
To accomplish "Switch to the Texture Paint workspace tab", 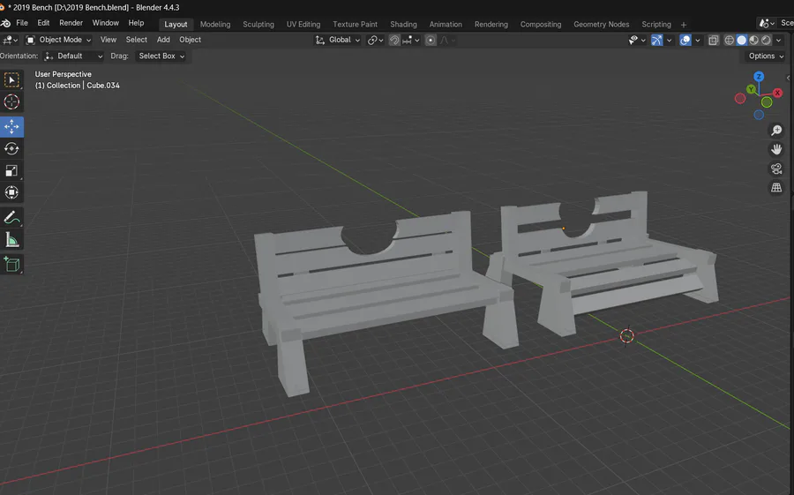I will (355, 25).
